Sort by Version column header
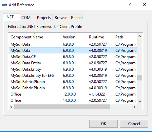 tap(74, 37)
